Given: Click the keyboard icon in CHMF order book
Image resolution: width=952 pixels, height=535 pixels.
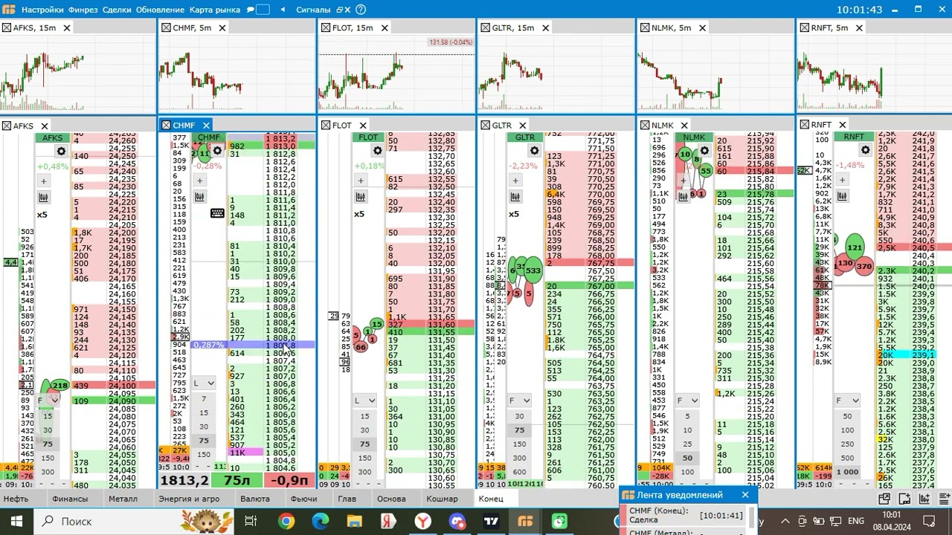Looking at the screenshot, I should (x=217, y=213).
